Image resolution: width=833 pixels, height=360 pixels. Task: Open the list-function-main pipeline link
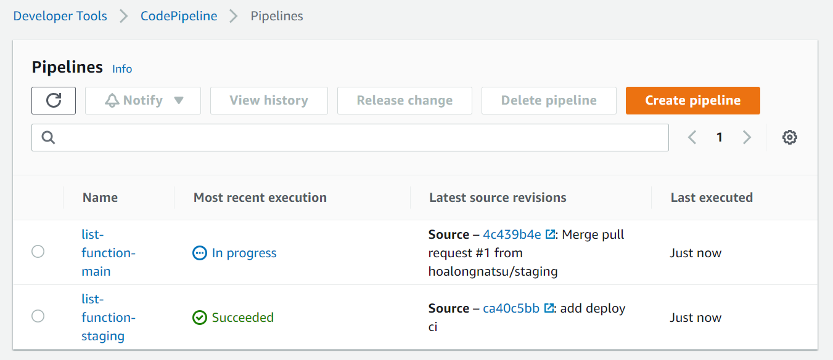[109, 252]
